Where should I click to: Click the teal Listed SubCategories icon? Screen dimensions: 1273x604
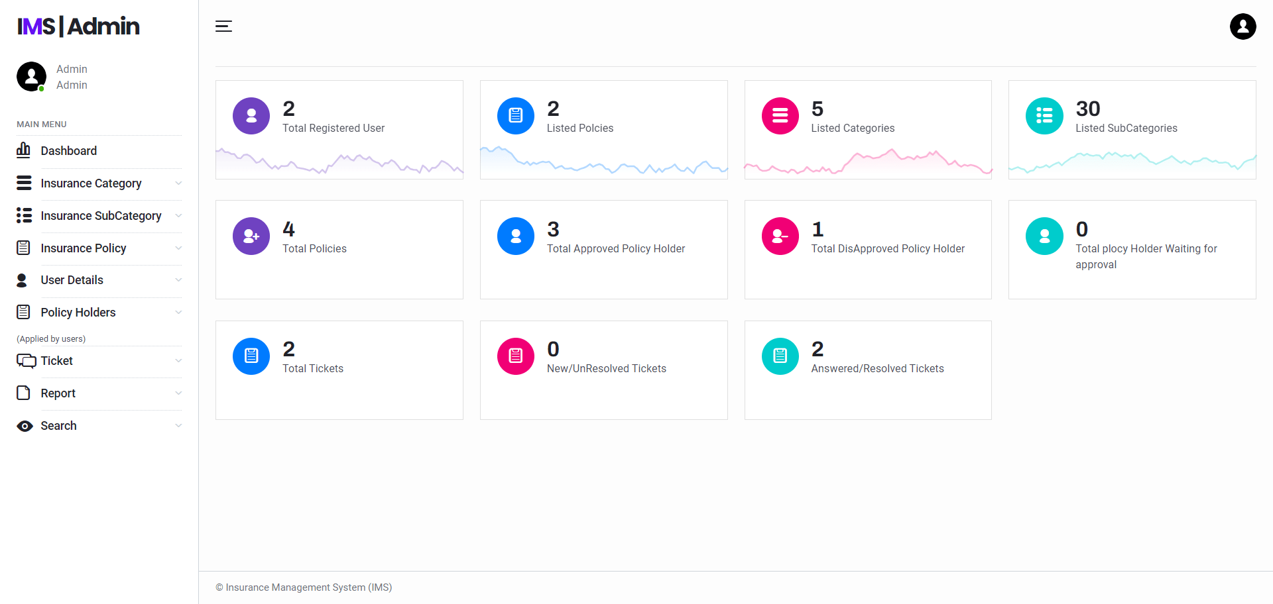pyautogui.click(x=1044, y=116)
